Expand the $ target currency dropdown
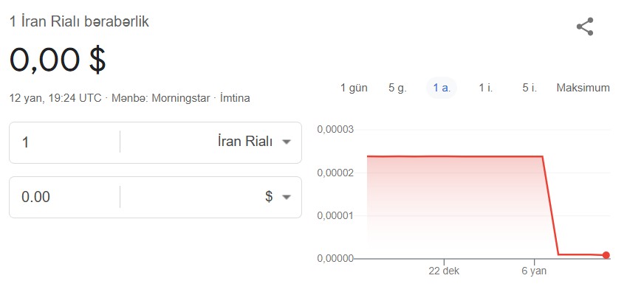The image size is (627, 295). 278,197
